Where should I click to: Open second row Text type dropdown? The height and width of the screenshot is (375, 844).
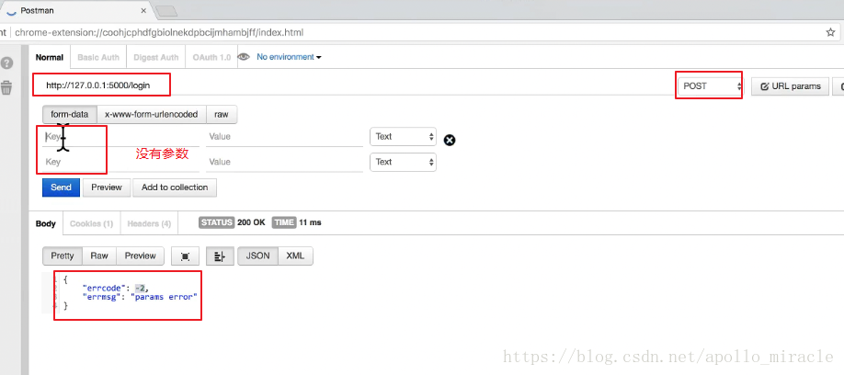(403, 162)
